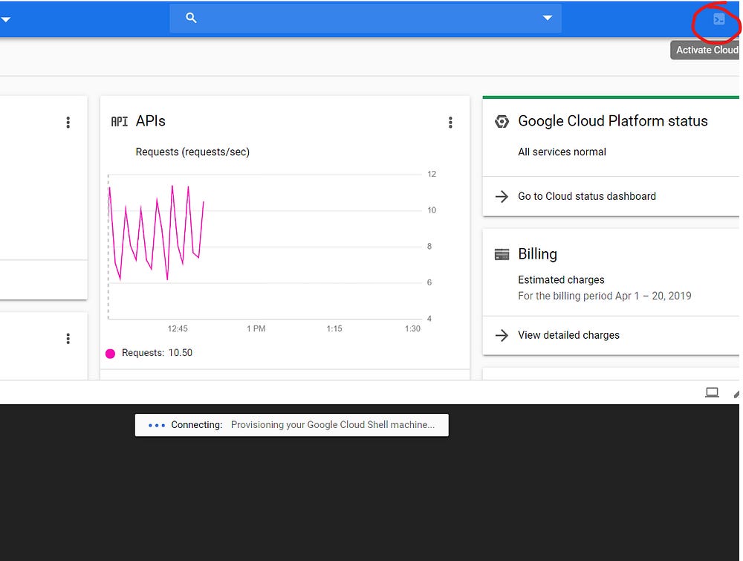Click the Activate Cloud Shell terminal icon
743x561 pixels.
[x=718, y=20]
